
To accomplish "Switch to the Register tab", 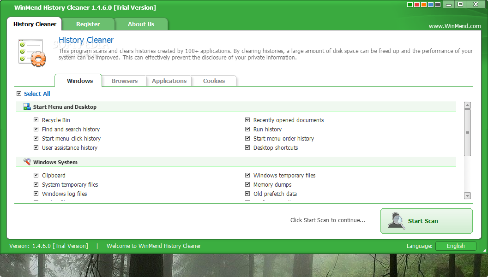I will [x=88, y=24].
